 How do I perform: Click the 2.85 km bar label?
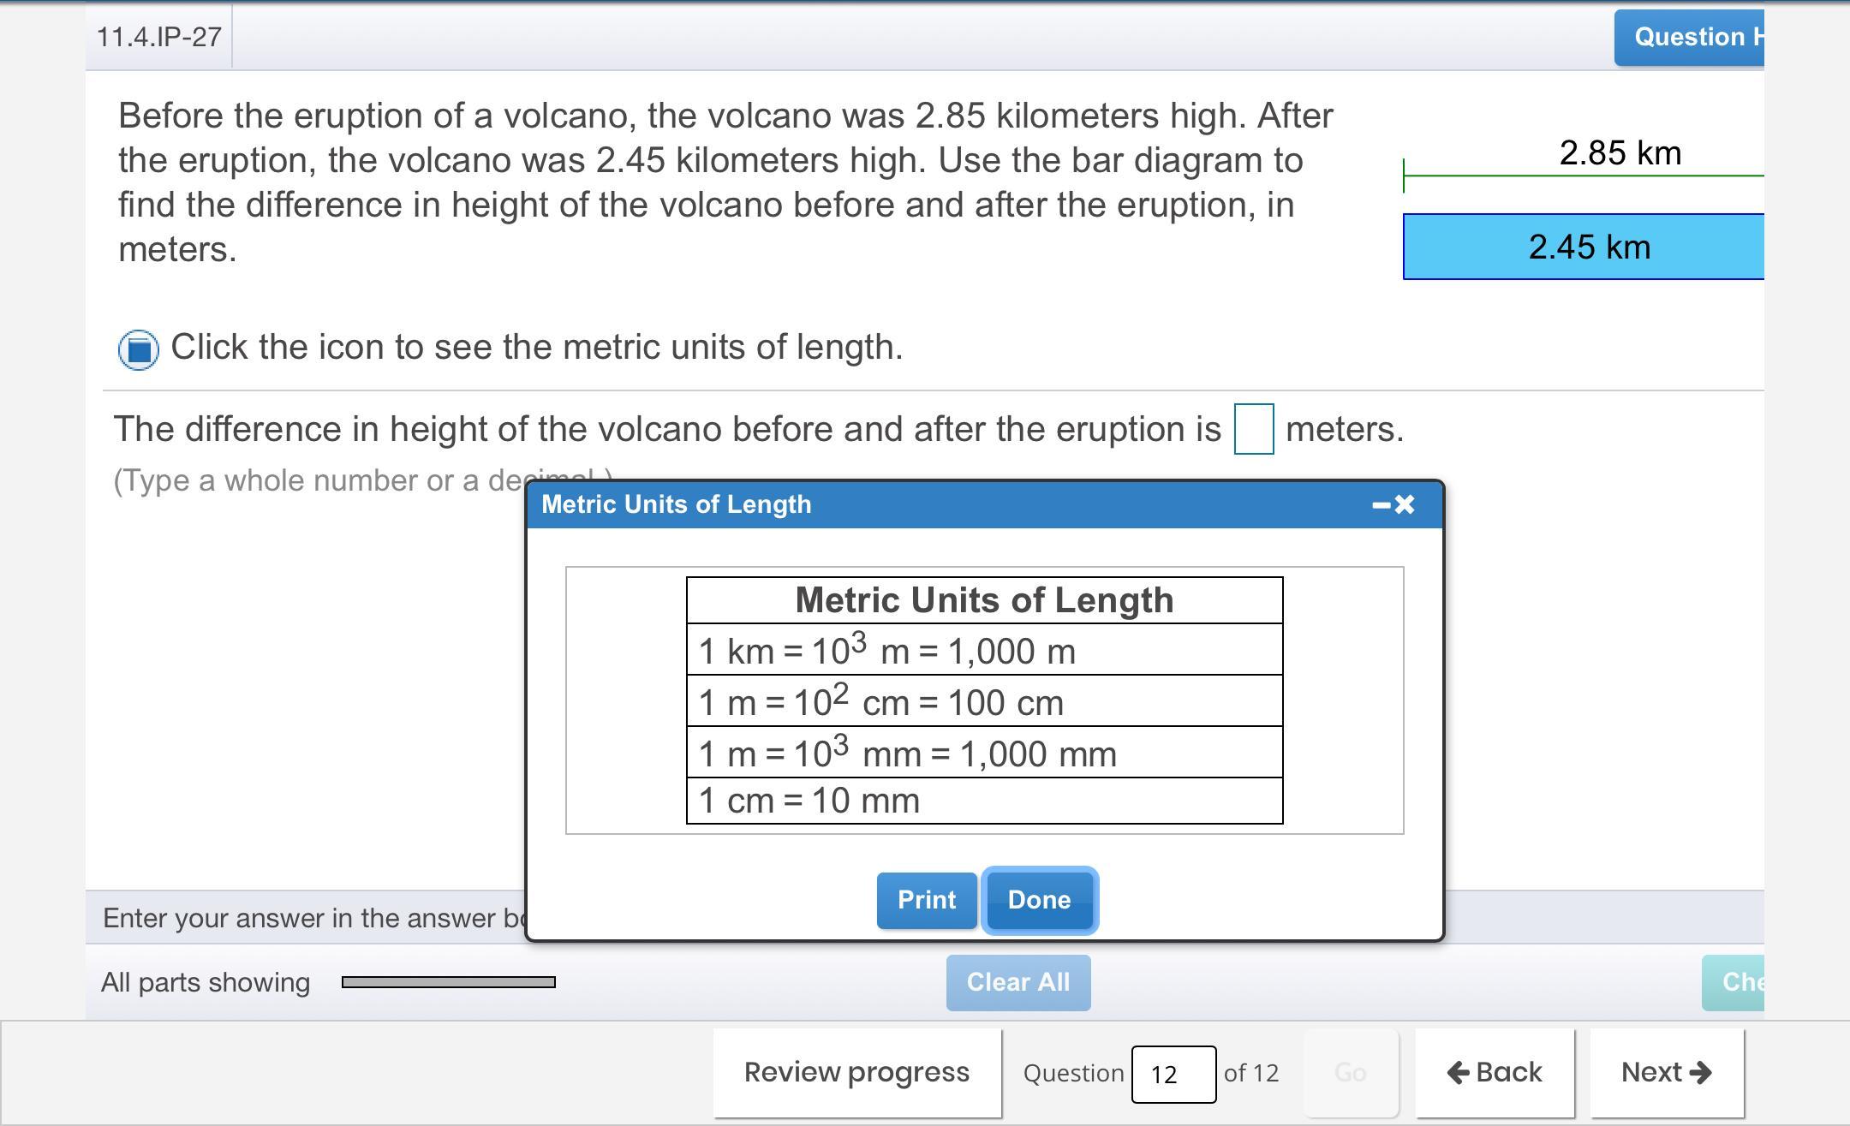coord(1620,153)
